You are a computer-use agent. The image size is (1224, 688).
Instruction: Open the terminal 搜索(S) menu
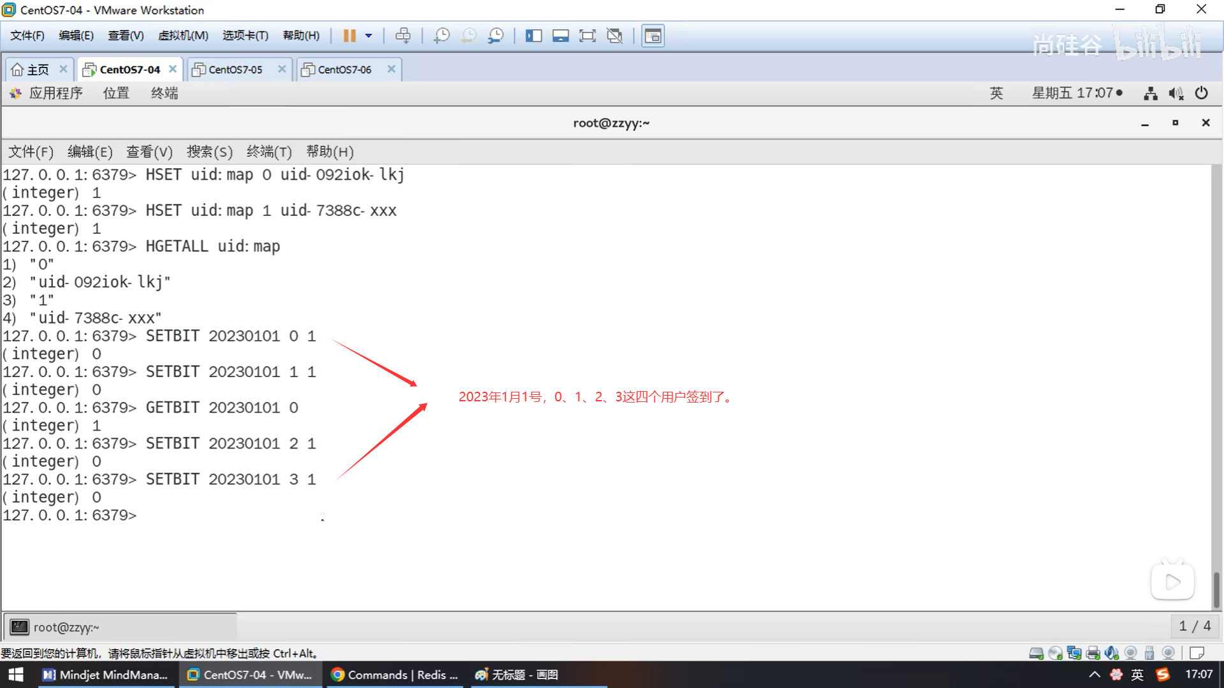(209, 152)
